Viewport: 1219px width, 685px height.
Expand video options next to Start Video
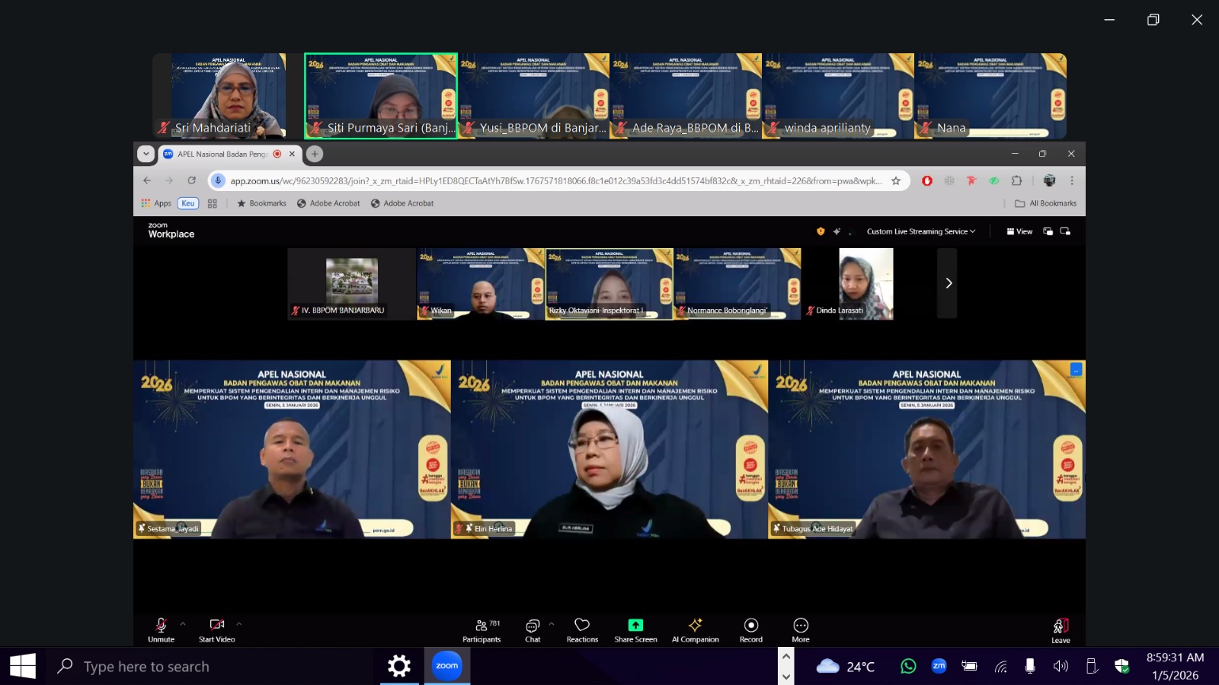point(239,624)
